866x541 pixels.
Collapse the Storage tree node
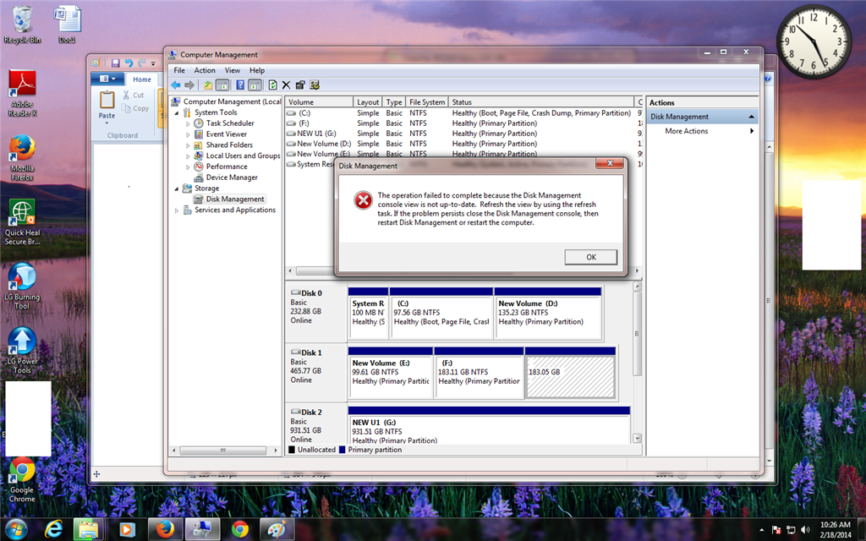[177, 189]
